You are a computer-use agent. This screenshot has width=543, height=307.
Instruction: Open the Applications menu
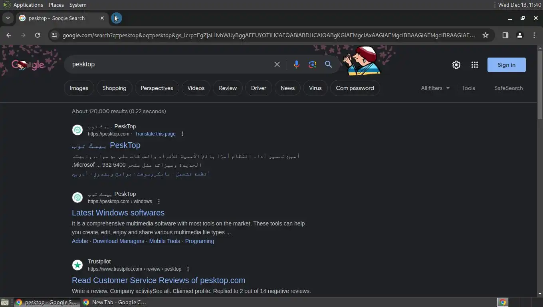[28, 5]
